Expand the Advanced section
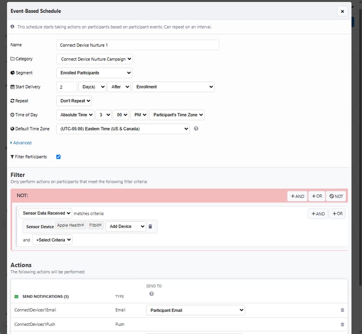The width and height of the screenshot is (362, 334). (x=21, y=143)
